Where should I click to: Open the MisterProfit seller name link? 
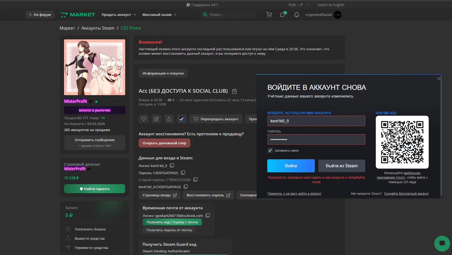pyautogui.click(x=75, y=101)
